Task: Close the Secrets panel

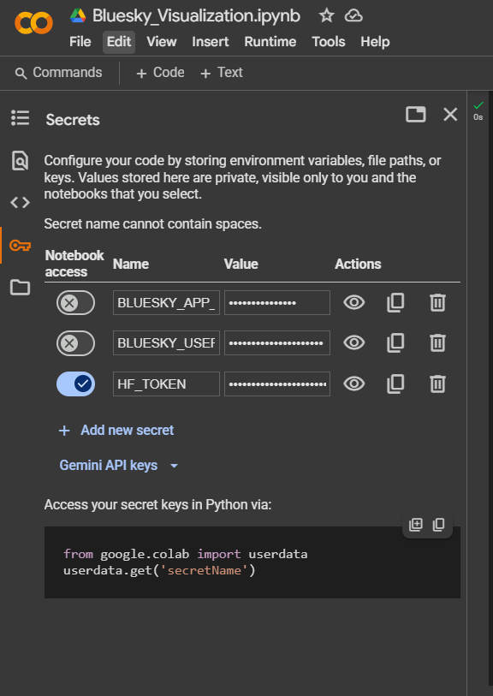Action: [x=450, y=115]
